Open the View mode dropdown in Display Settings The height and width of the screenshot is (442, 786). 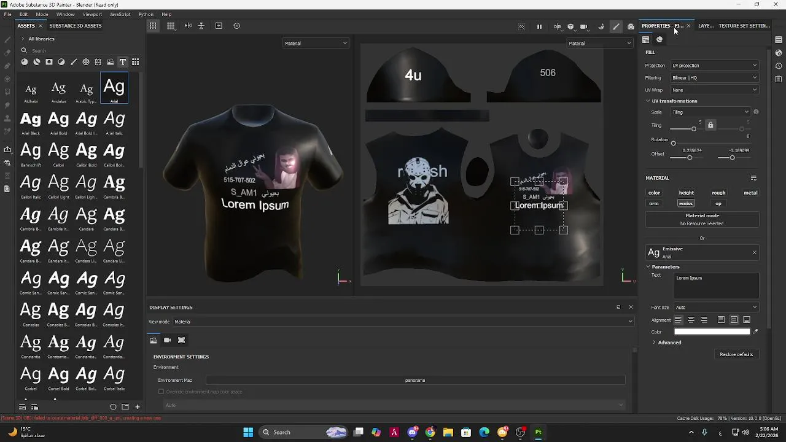point(403,322)
